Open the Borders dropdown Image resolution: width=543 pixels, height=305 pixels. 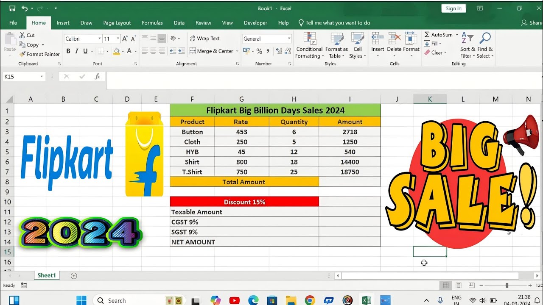[107, 51]
